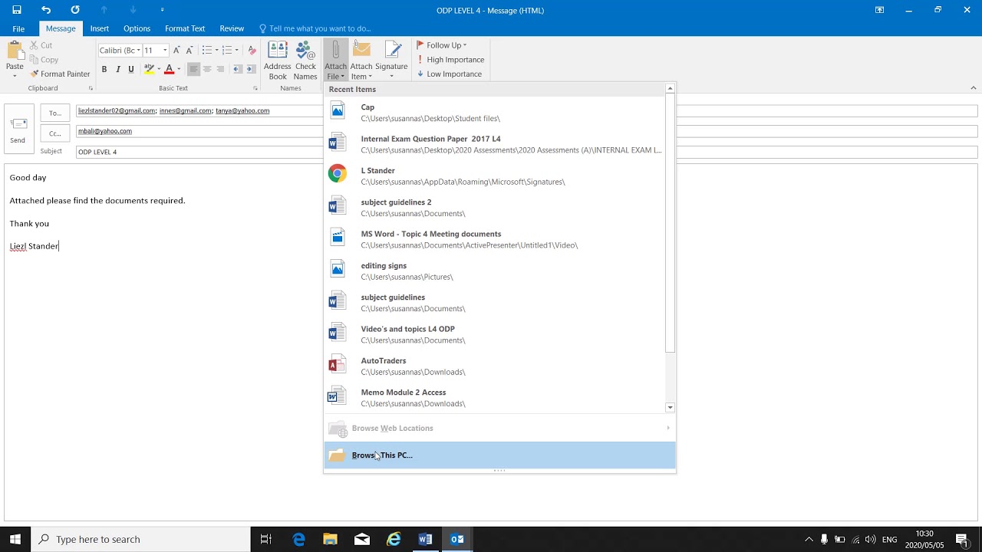Toggle Low Importance
The height and width of the screenshot is (552, 982).
point(449,74)
